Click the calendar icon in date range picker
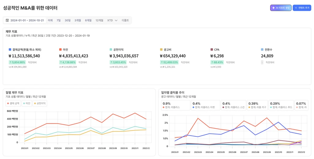The width and height of the screenshot is (314, 159). coord(7,21)
